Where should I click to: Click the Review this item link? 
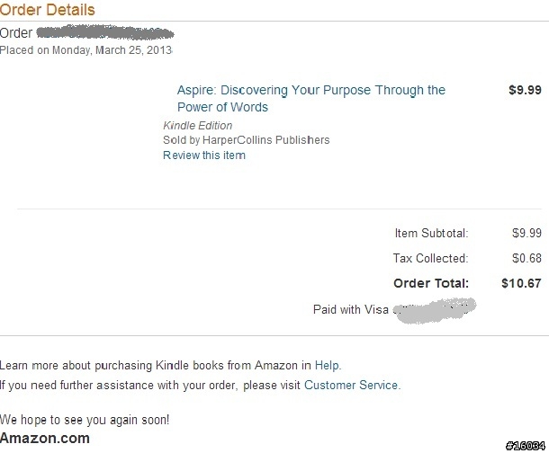coord(204,155)
